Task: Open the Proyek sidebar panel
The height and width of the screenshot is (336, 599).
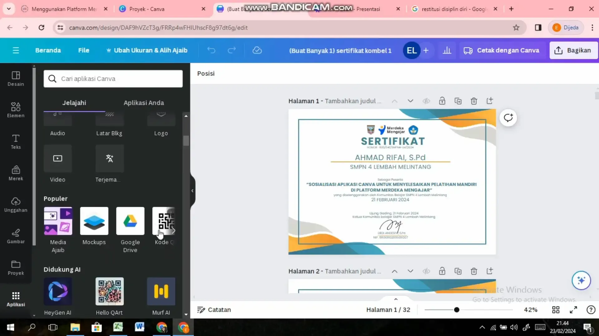Action: (x=16, y=268)
